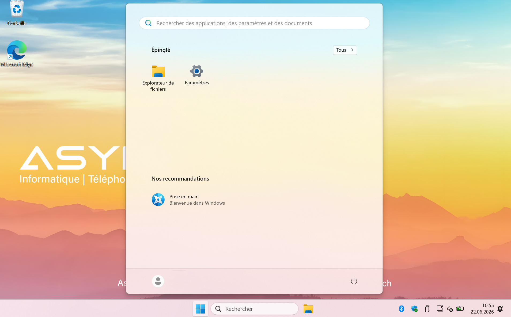The image size is (511, 317).
Task: Click the Windows Start button
Action: [200, 309]
